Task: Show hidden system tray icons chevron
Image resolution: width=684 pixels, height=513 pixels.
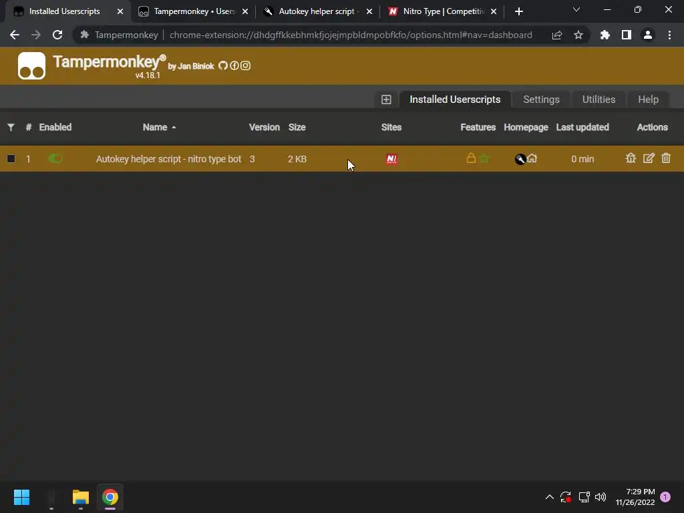Action: pyautogui.click(x=549, y=497)
